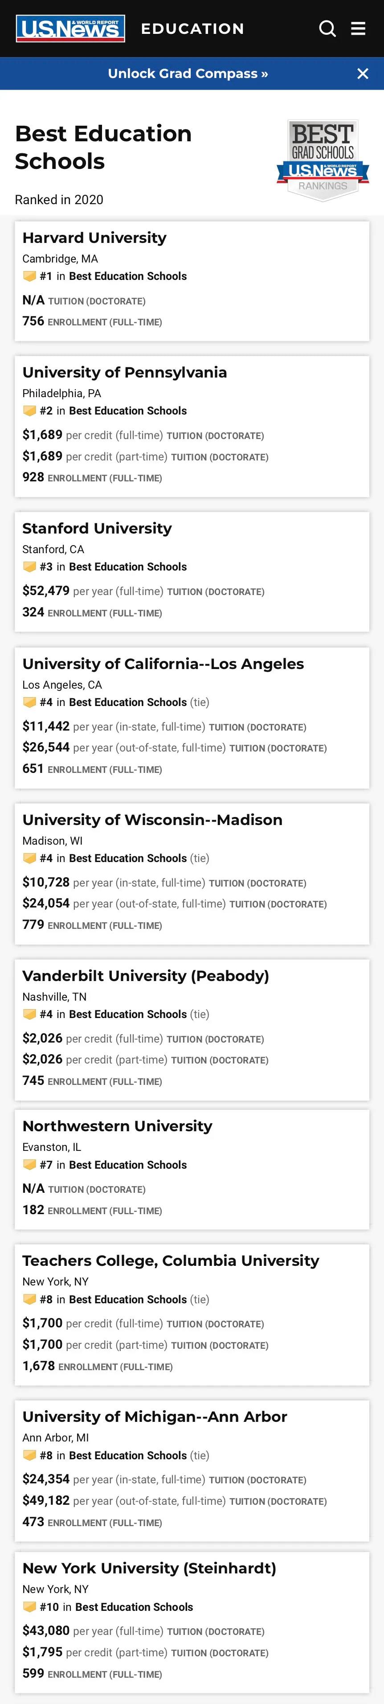Open University of Michigan--Ann Arbor listing

(155, 1417)
